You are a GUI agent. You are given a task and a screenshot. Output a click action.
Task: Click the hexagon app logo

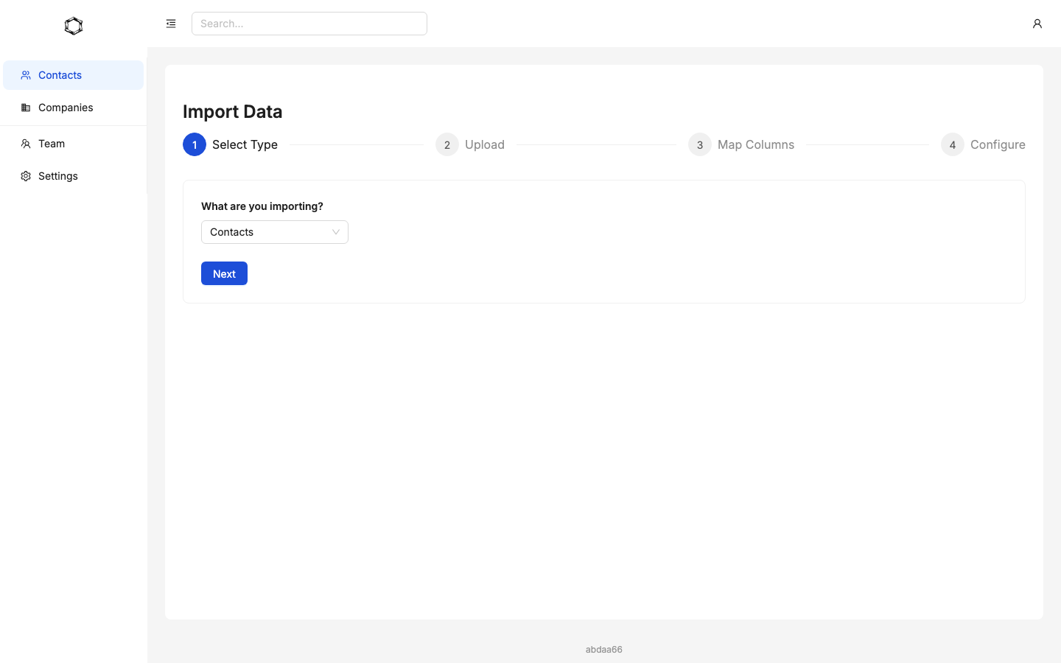click(x=74, y=26)
